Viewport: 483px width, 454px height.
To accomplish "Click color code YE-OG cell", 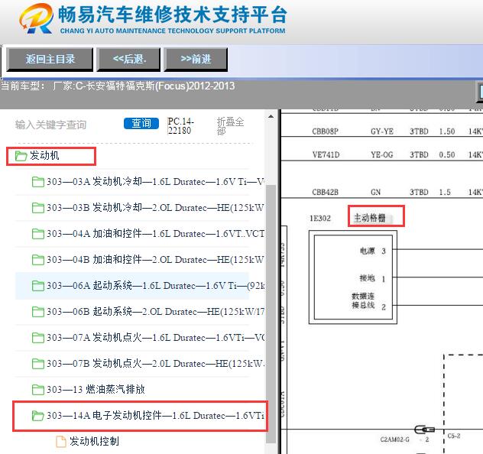I will tap(382, 154).
